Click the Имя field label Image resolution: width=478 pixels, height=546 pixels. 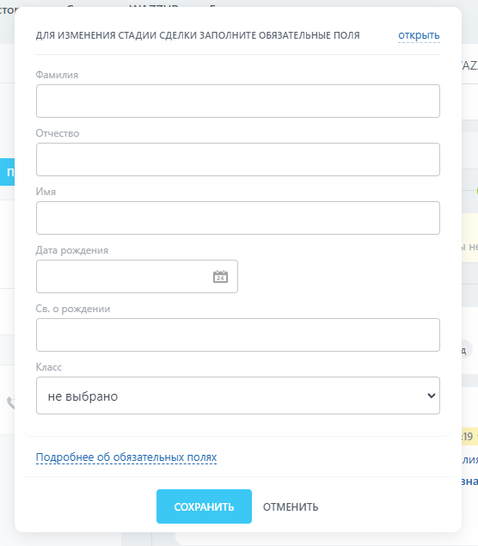click(x=46, y=192)
